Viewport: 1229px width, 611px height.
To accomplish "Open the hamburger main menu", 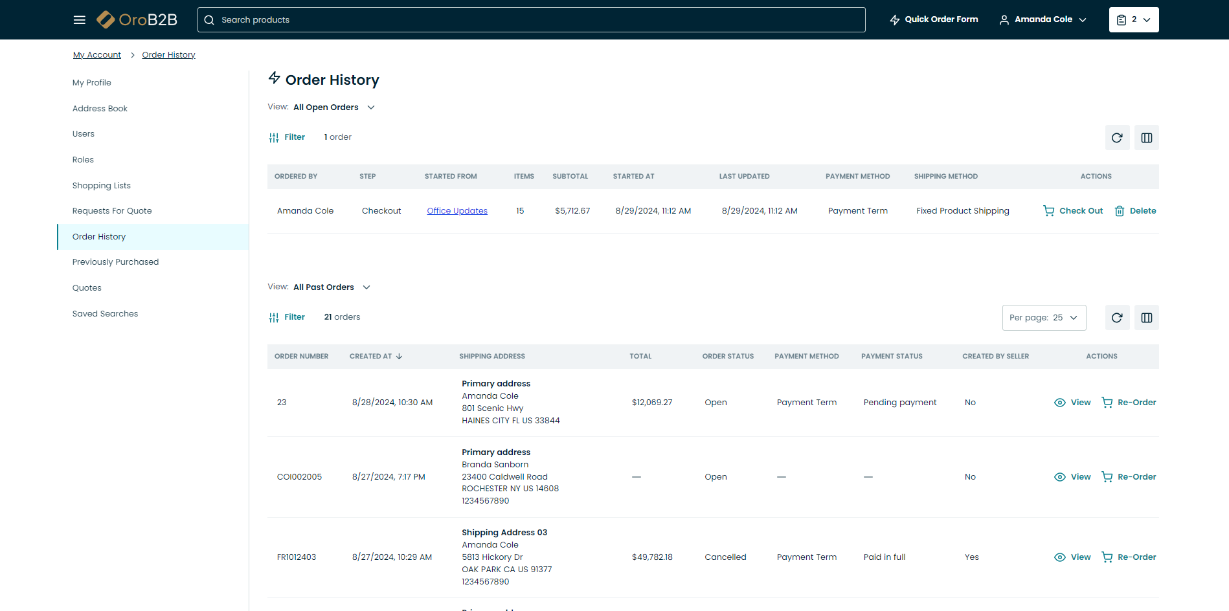I will 80,20.
